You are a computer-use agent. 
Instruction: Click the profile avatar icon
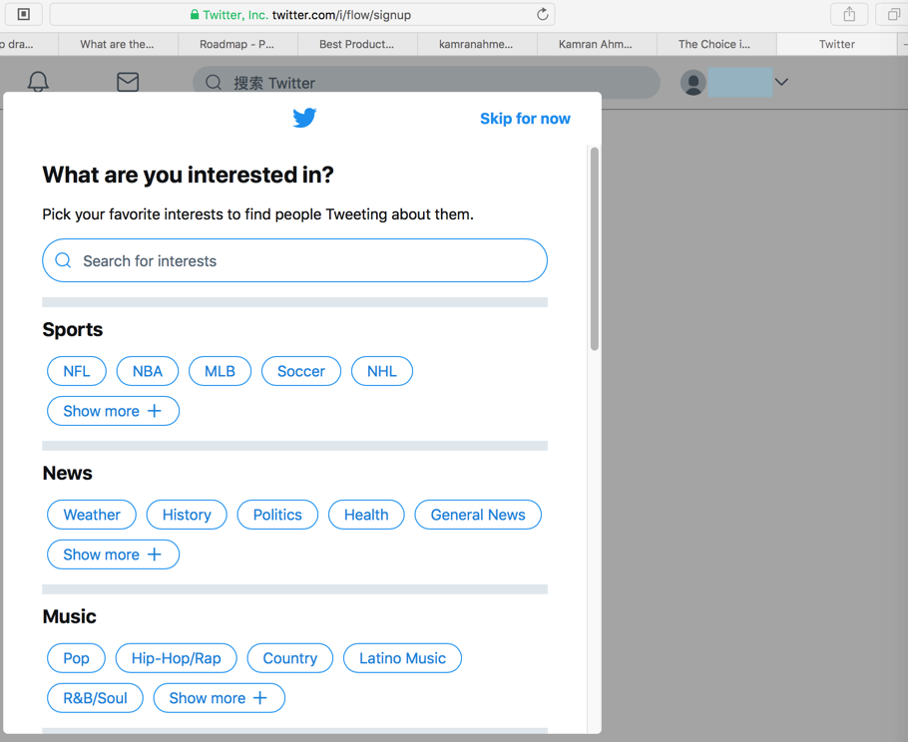(693, 82)
